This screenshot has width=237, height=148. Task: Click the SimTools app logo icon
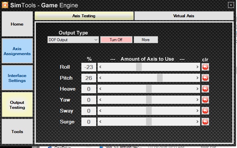5,5
